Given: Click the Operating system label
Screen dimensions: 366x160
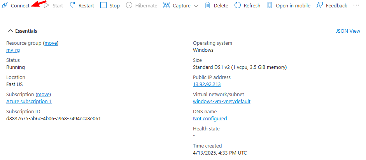Looking at the screenshot, I should tap(213, 43).
